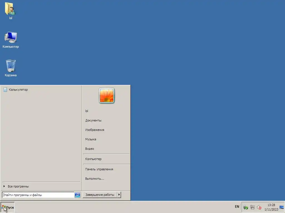Click the search magnifier icon button
Viewport: 285px width, 213px height.
coord(77,195)
